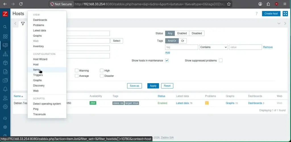291x142 pixels.
Task: Click the Zabbix logo icon
Action: pos(5,14)
